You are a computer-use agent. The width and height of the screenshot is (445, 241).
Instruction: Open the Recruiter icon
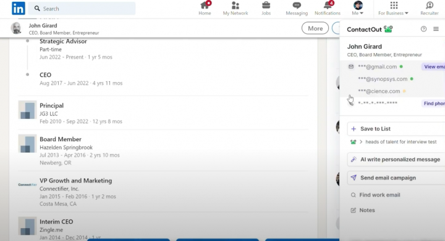tap(430, 6)
